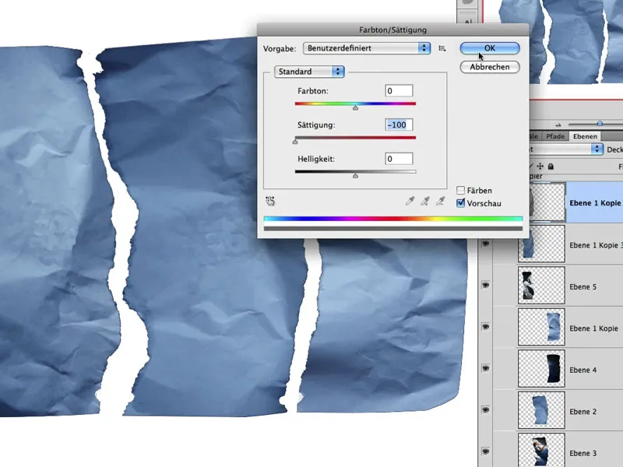Hide layer Ebene 4
Screen dimensions: 623x467
pyautogui.click(x=485, y=368)
